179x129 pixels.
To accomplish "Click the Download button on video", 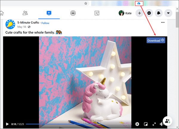I will click(156, 41).
